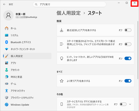Click the 設定 title text
This screenshot has height=111, width=139.
tap(11, 4)
